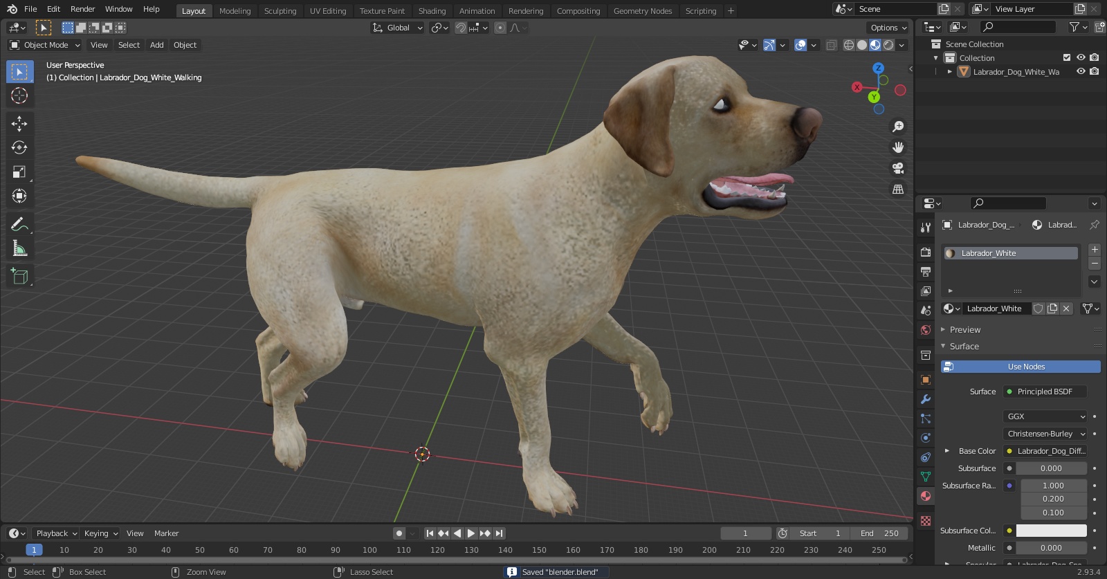Viewport: 1107px width, 579px height.
Task: Open the Tool properties tab
Action: [x=926, y=228]
